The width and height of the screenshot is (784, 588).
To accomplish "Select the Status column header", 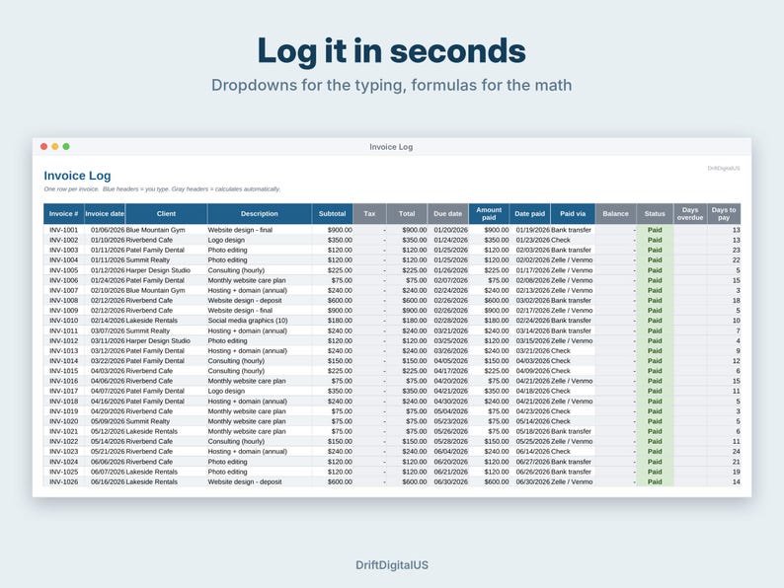I will click(655, 214).
